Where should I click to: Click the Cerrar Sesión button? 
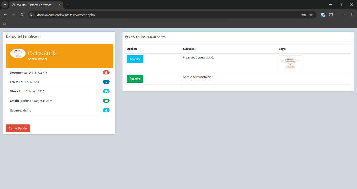tap(18, 128)
